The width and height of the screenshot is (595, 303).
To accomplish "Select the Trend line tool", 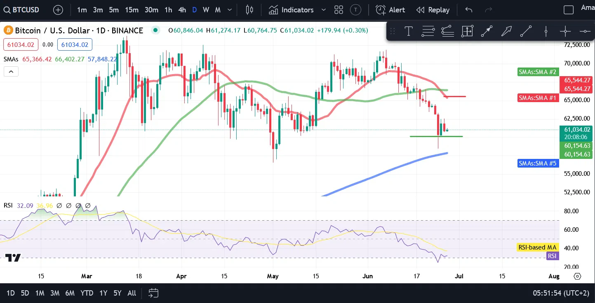I will (x=526, y=31).
